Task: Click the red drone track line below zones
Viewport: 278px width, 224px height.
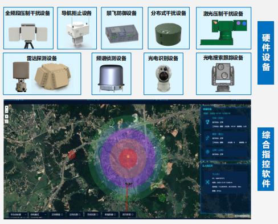Action: pos(126,199)
